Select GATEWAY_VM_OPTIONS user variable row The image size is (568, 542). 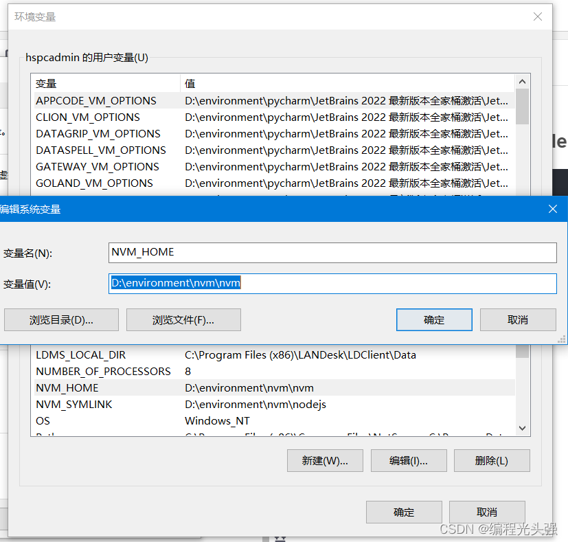coord(274,167)
